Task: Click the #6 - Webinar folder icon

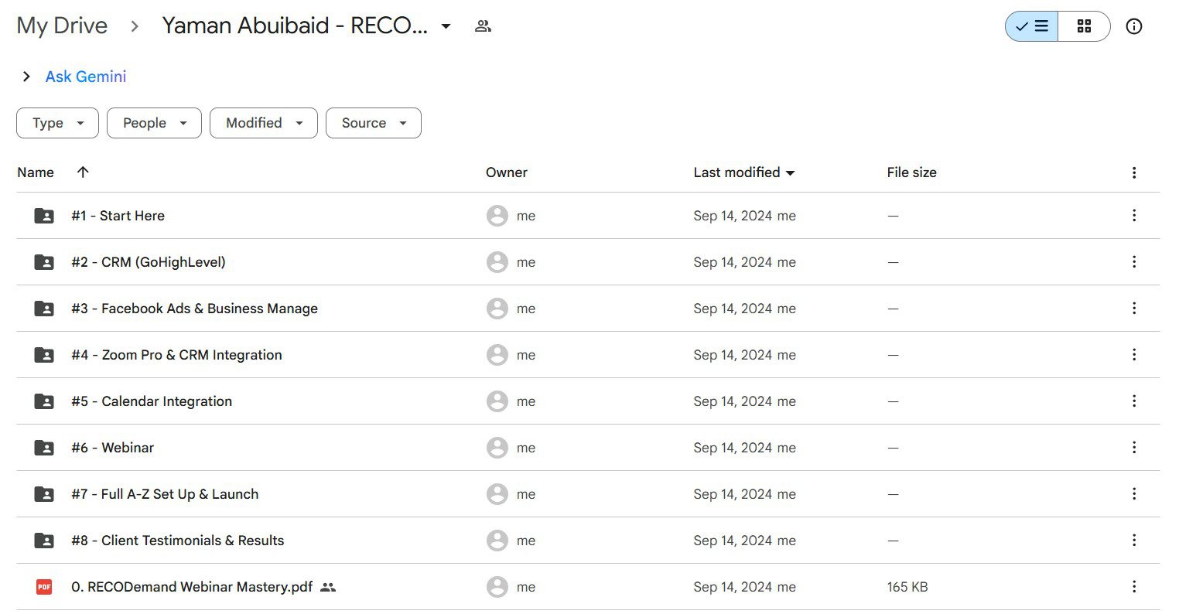Action: (44, 448)
